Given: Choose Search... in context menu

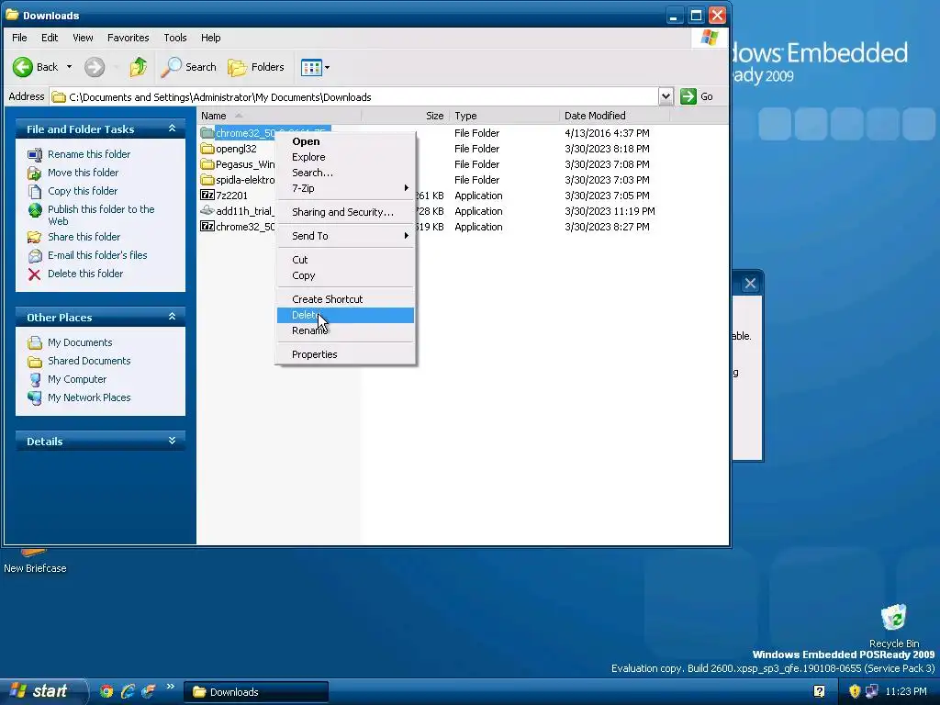Looking at the screenshot, I should pyautogui.click(x=345, y=173).
